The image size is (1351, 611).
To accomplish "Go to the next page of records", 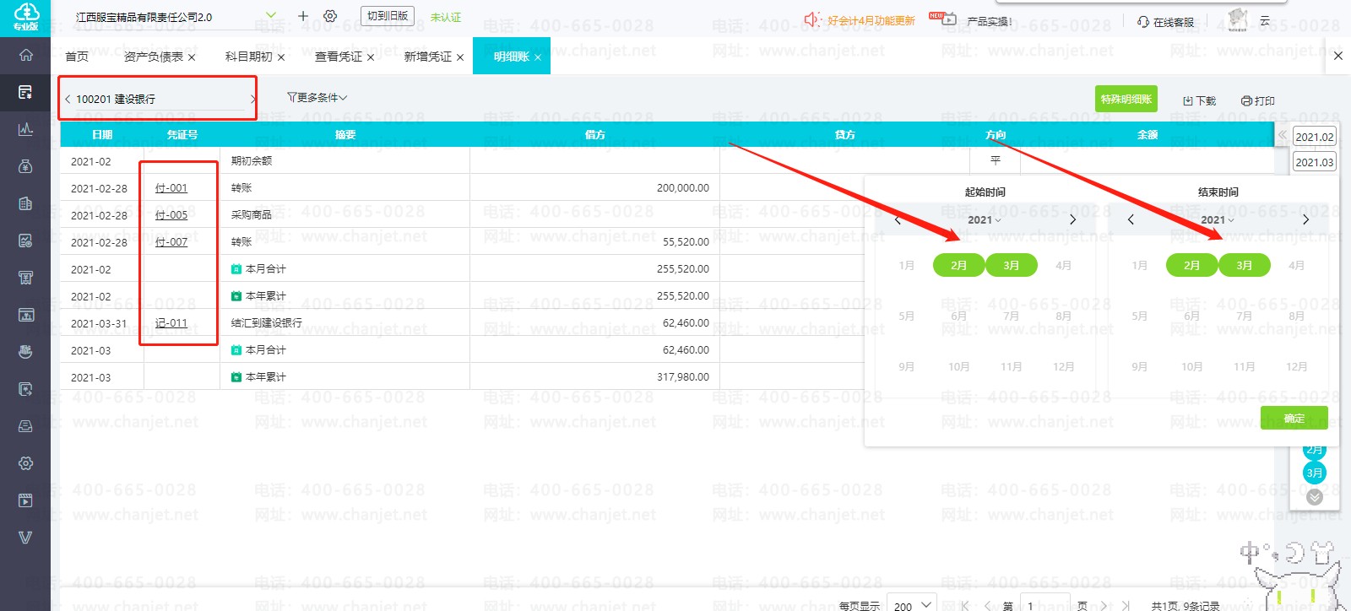I will (x=1104, y=606).
